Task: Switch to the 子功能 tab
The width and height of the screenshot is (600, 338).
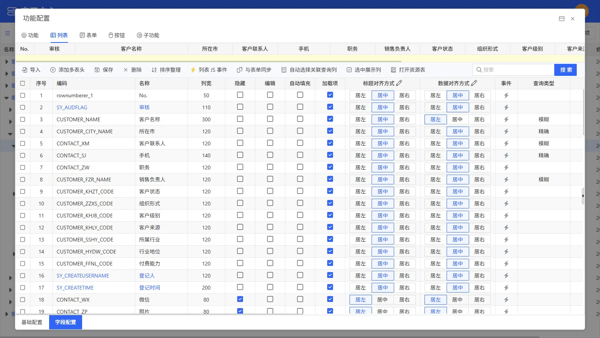Action: 148,35
